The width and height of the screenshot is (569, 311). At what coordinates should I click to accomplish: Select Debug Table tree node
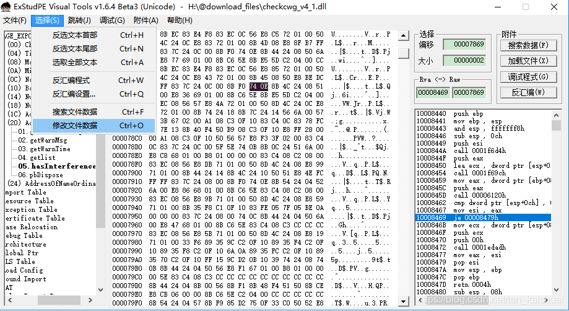(25, 236)
